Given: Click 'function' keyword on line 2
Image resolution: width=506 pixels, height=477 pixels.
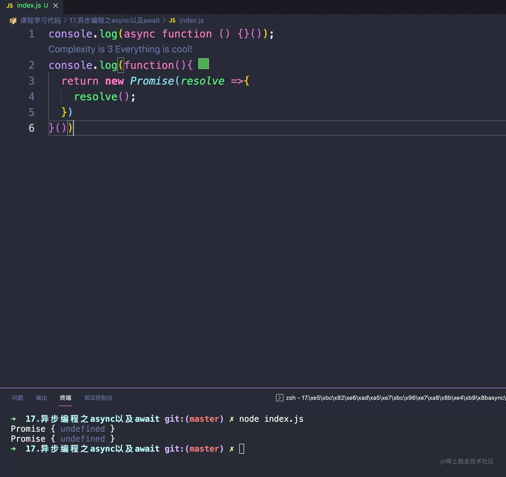Looking at the screenshot, I should pos(149,65).
